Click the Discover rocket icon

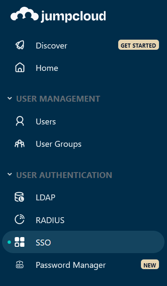pos(20,45)
